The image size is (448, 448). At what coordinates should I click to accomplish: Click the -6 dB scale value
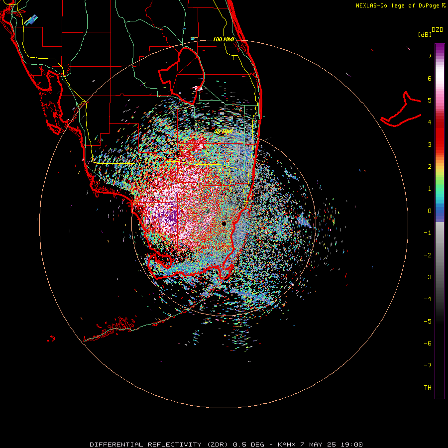coord(428,343)
